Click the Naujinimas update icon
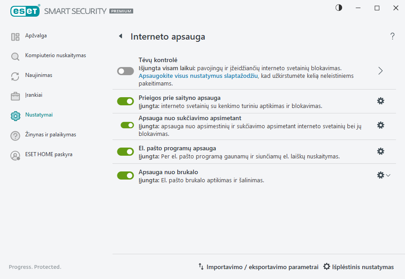This screenshot has height=279, width=405. click(x=15, y=75)
